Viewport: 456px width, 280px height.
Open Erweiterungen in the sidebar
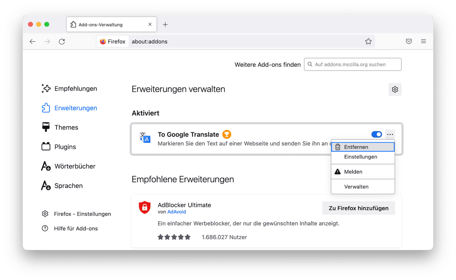coord(69,108)
